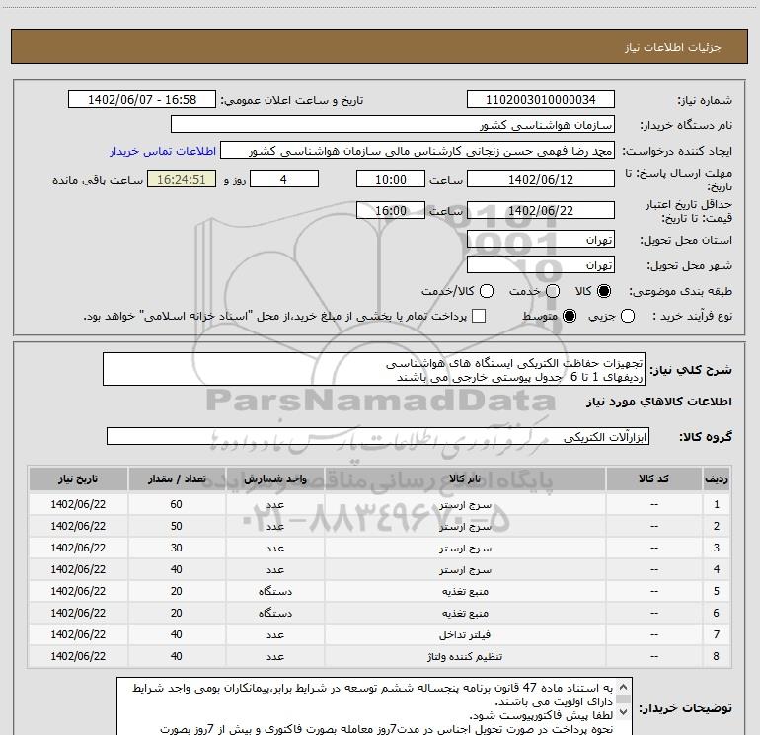Click the response deadline time 10:00

click(391, 179)
